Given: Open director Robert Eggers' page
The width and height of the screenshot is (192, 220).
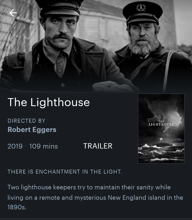Looking at the screenshot, I should (32, 130).
